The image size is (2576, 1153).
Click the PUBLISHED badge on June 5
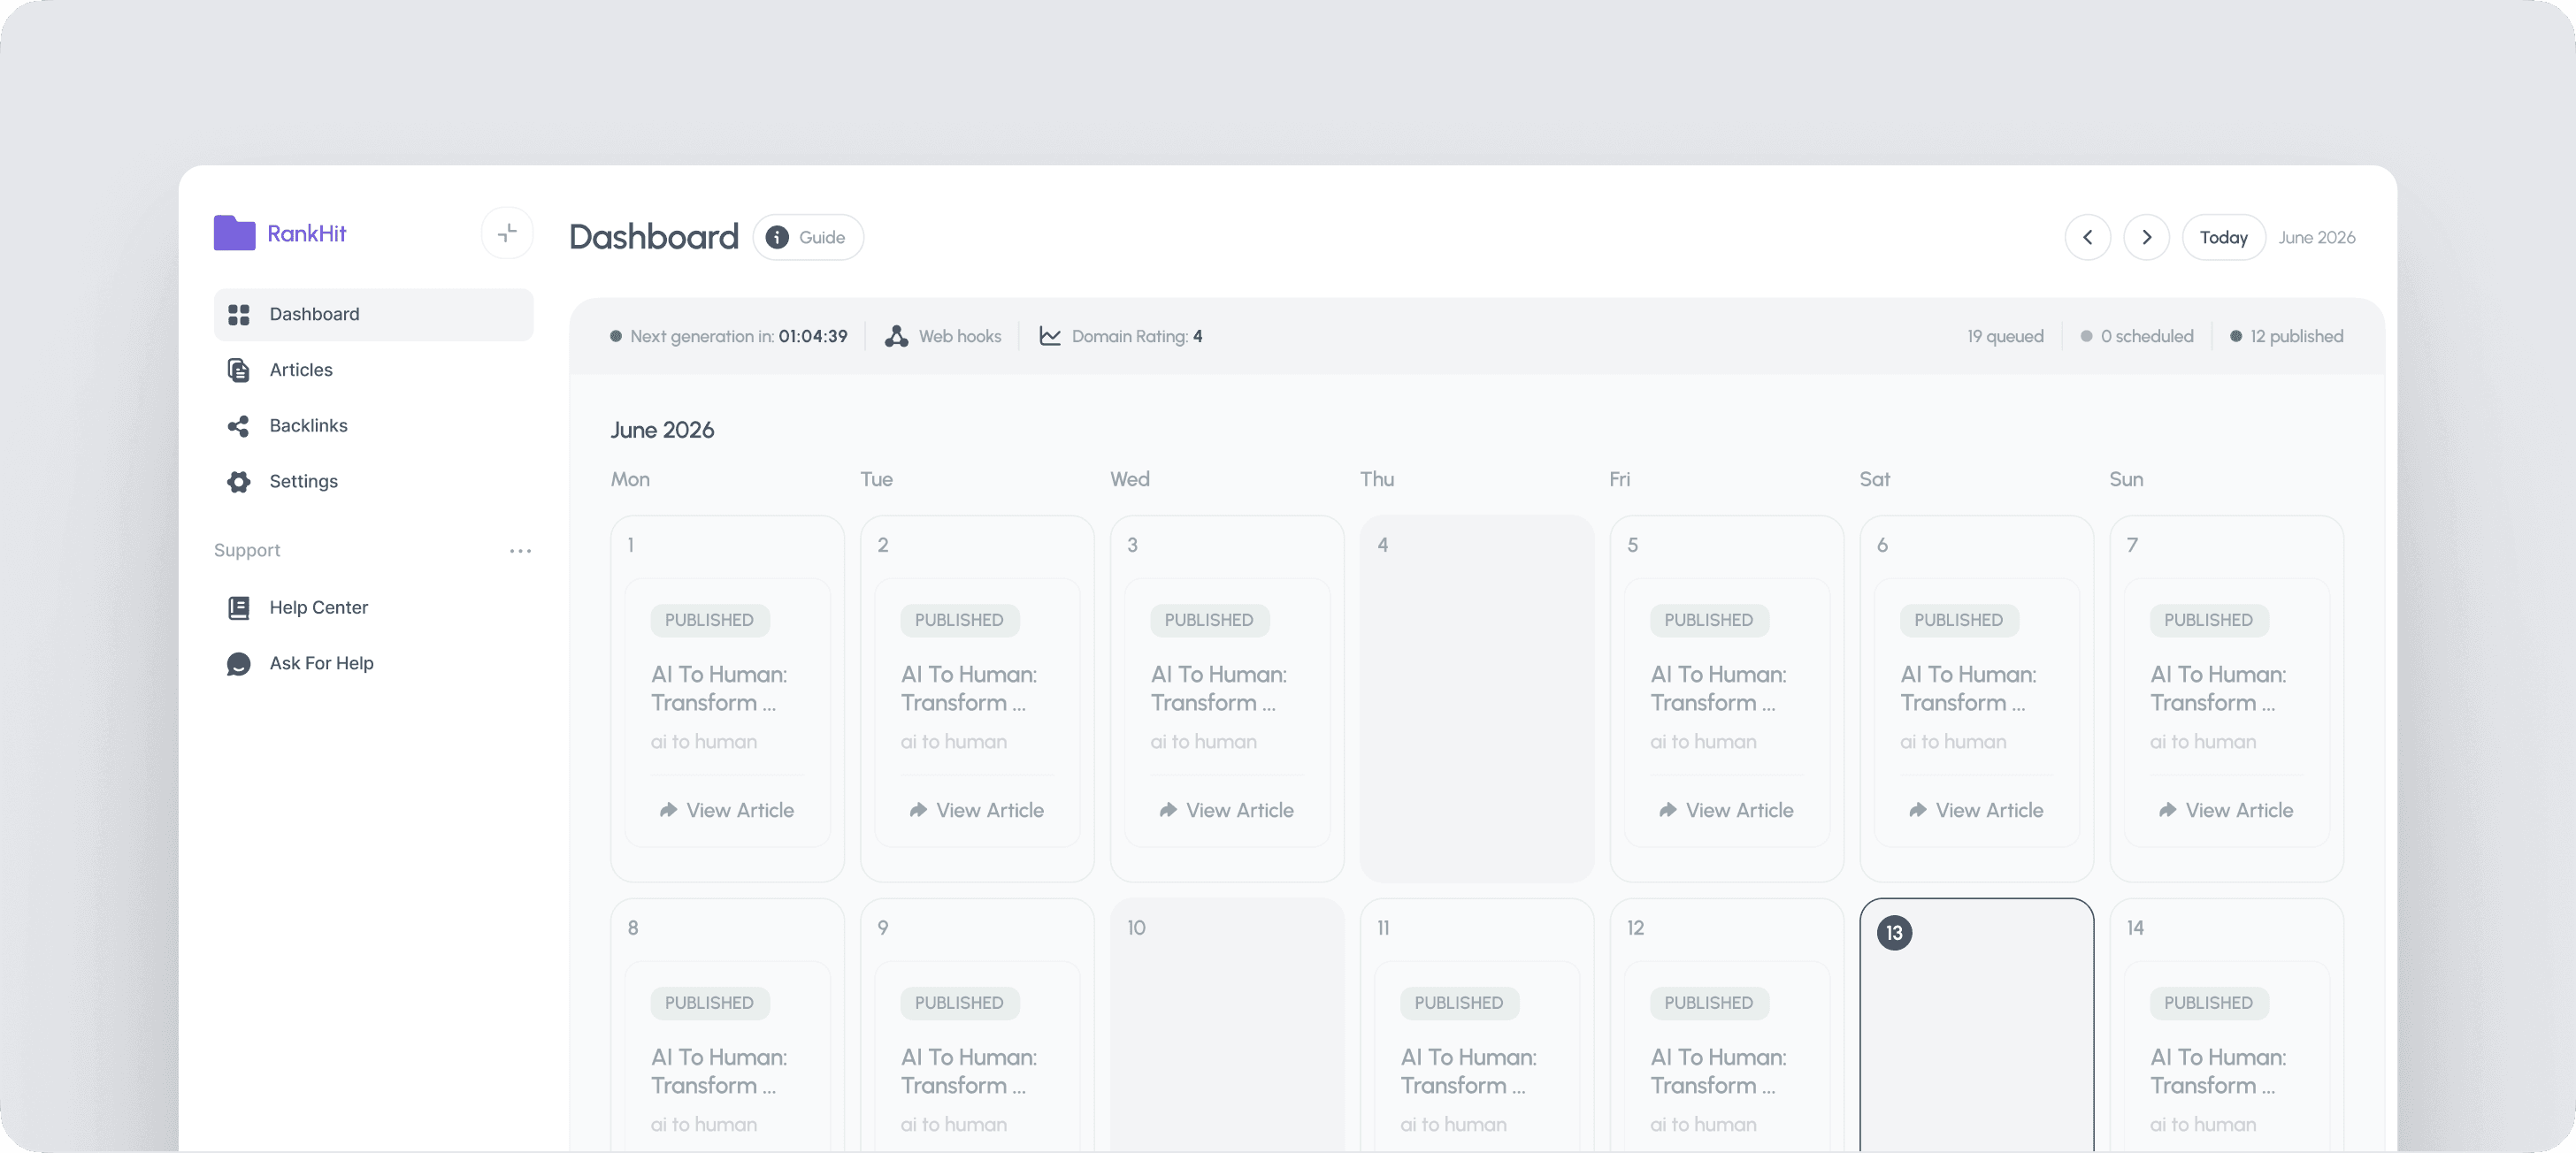pyautogui.click(x=1709, y=621)
